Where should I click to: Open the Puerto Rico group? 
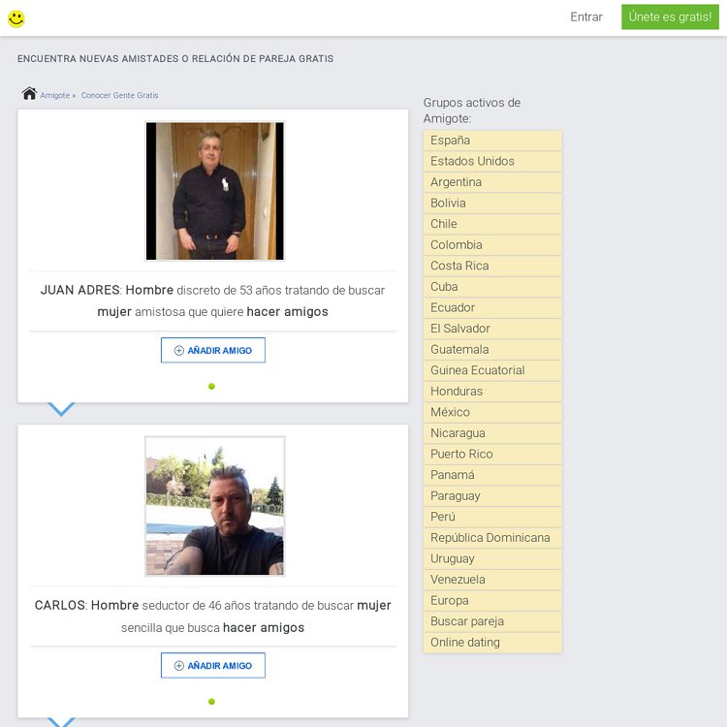[492, 454]
